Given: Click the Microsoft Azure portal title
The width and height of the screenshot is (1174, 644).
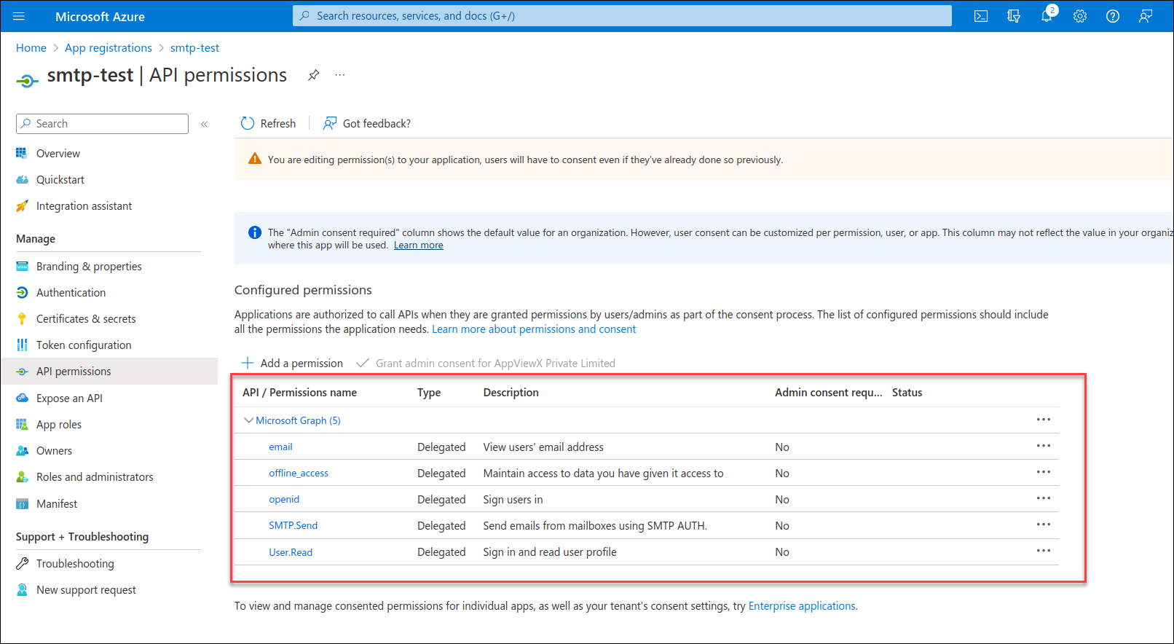Looking at the screenshot, I should click(100, 16).
